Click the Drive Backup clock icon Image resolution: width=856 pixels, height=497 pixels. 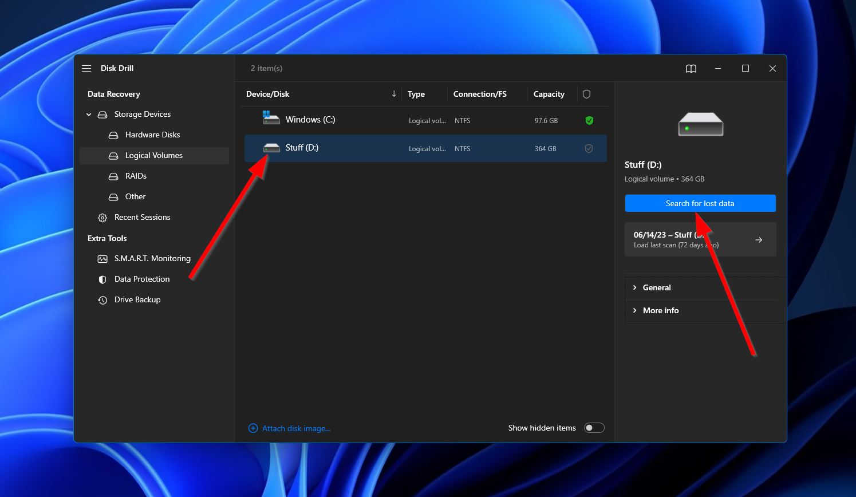point(102,300)
